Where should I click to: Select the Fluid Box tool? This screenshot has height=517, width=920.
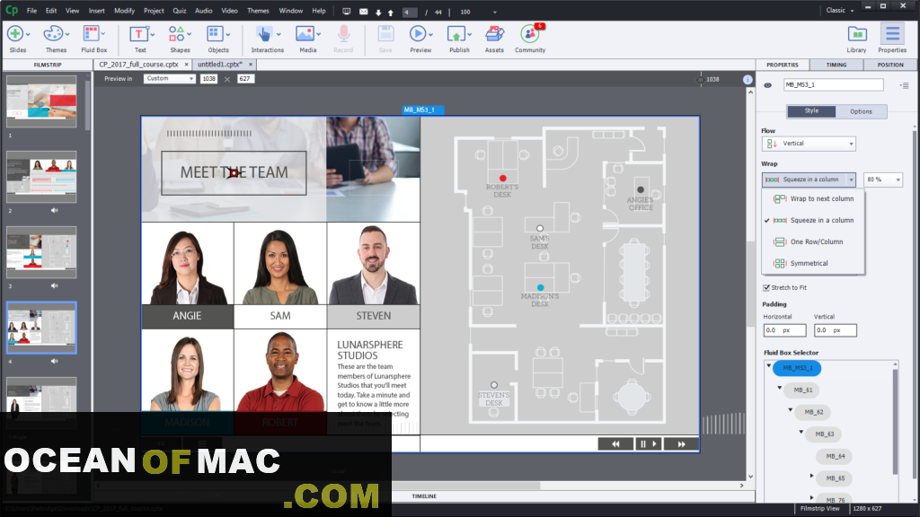tap(91, 34)
